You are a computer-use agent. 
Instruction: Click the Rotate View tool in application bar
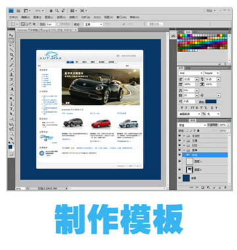(63, 11)
